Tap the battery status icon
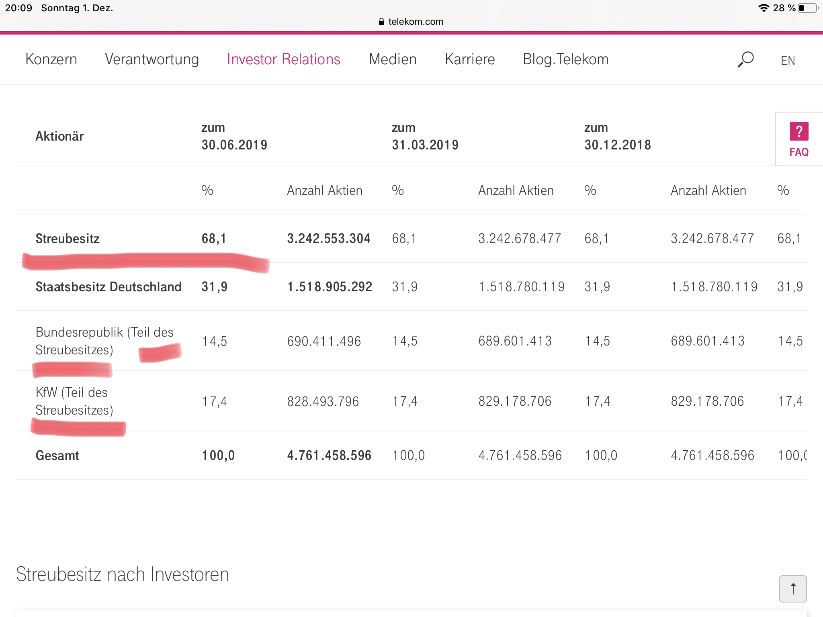This screenshot has width=823, height=617. (808, 8)
